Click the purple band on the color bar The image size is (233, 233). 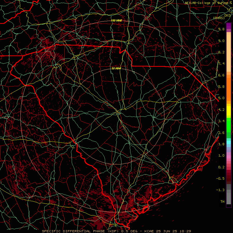tap(229, 26)
